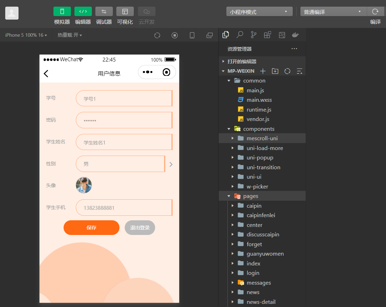The width and height of the screenshot is (386, 307).
Task: Open the extensions blocks icon
Action: click(267, 35)
